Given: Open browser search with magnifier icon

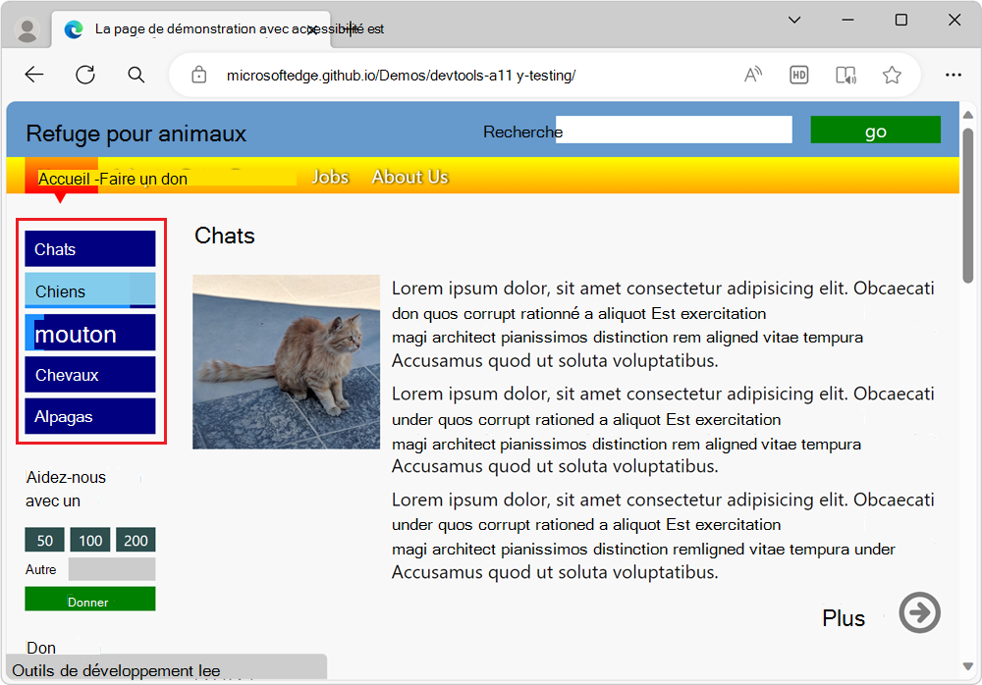Looking at the screenshot, I should [136, 75].
